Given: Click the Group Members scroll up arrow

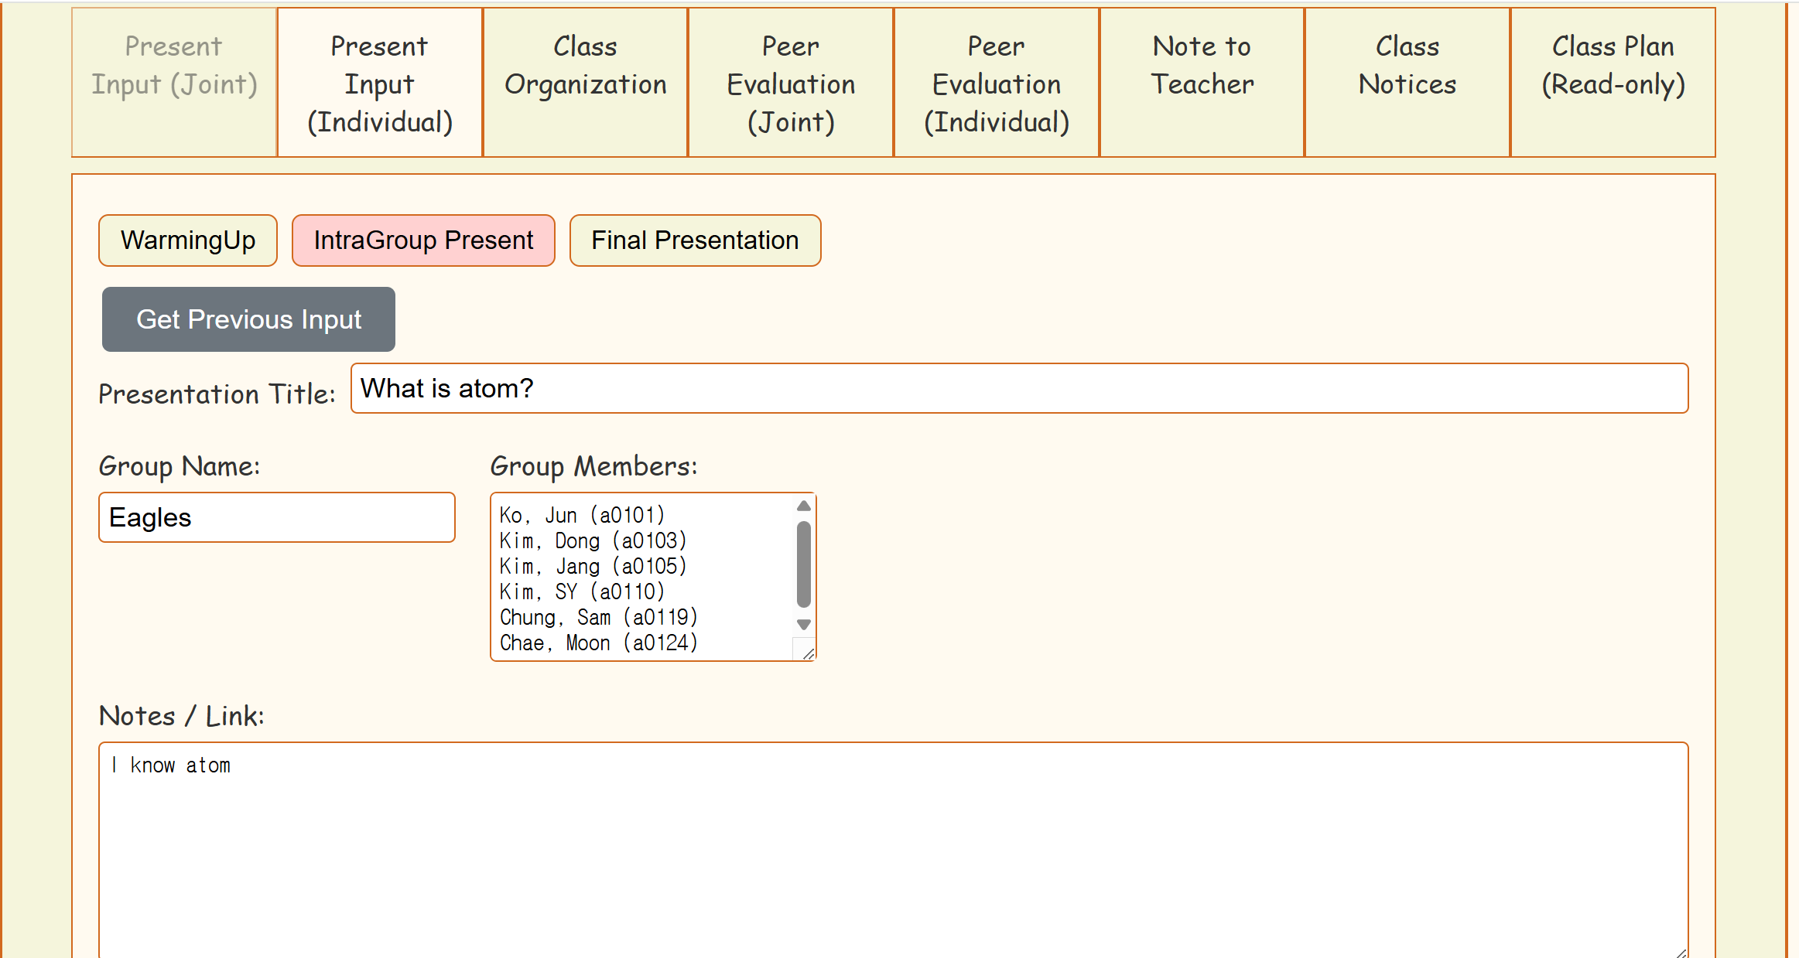Looking at the screenshot, I should coord(804,506).
